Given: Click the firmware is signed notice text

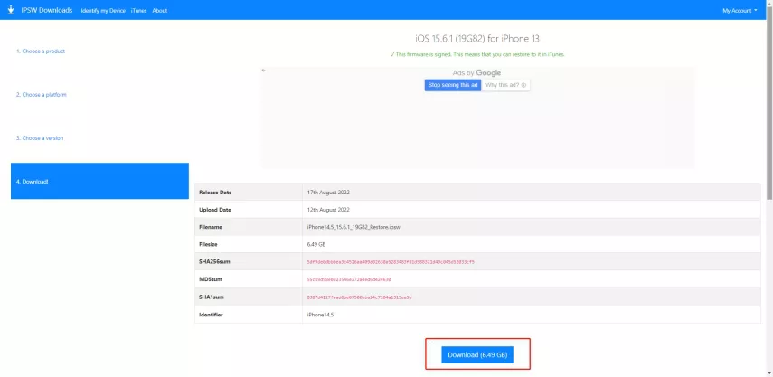Looking at the screenshot, I should (477, 55).
